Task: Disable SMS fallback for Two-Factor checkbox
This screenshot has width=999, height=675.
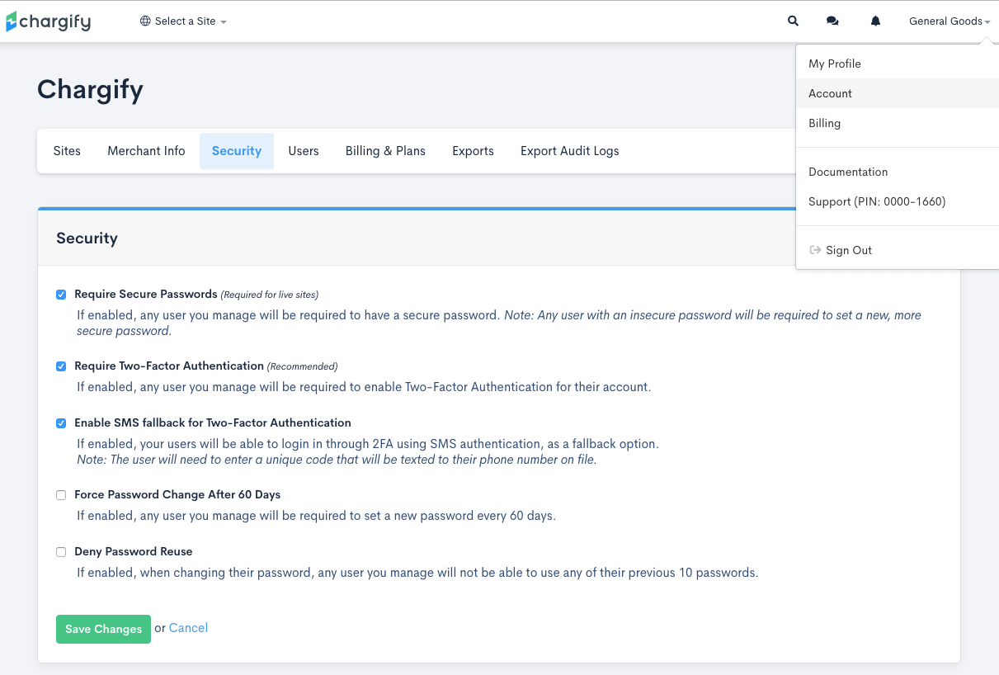Action: pyautogui.click(x=61, y=423)
